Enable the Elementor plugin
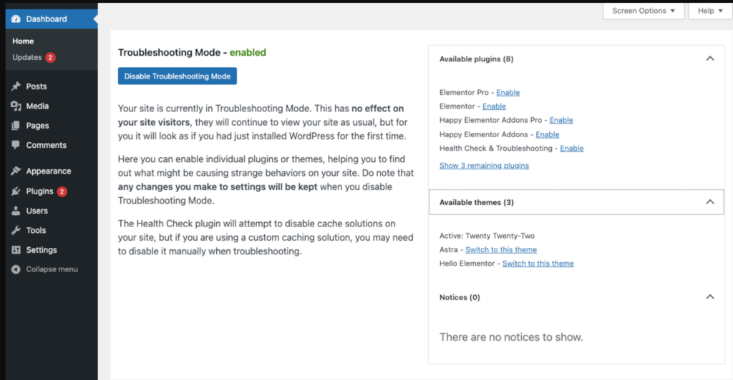The height and width of the screenshot is (380, 733). (494, 106)
